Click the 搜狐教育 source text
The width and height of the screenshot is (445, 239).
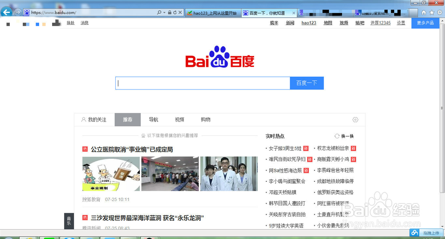tap(91, 200)
